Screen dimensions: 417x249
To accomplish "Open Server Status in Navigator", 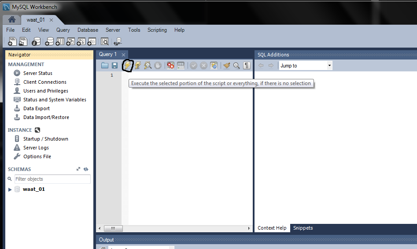I will (x=38, y=73).
